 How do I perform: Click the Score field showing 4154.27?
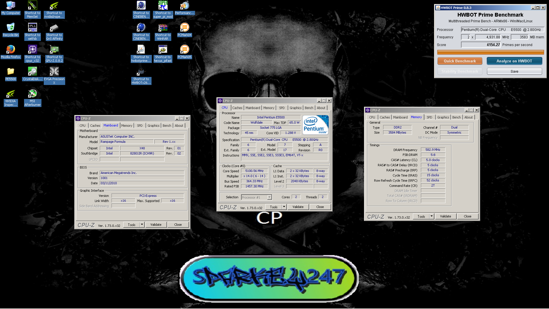[x=481, y=45]
